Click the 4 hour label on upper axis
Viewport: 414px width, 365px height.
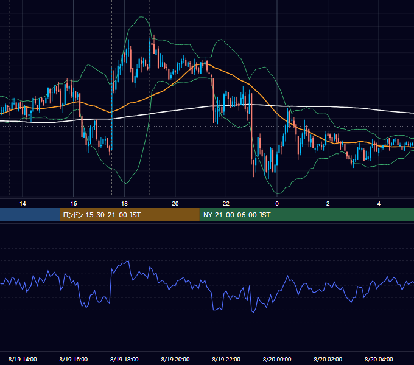point(379,204)
